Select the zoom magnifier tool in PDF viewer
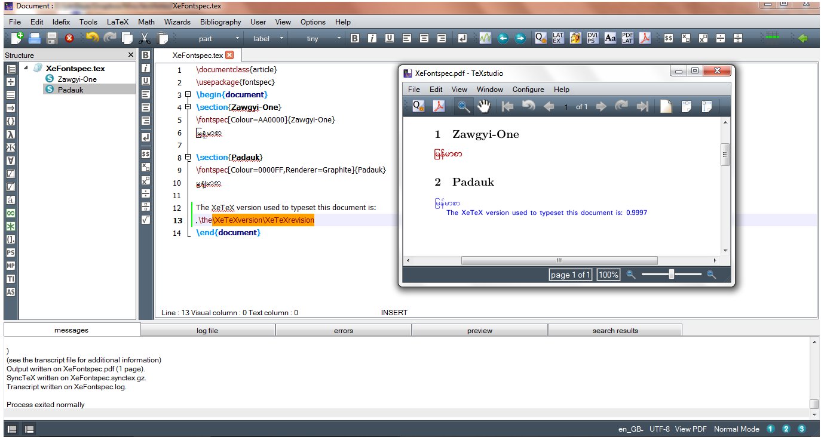Screen dimensions: 821x437 pos(464,106)
